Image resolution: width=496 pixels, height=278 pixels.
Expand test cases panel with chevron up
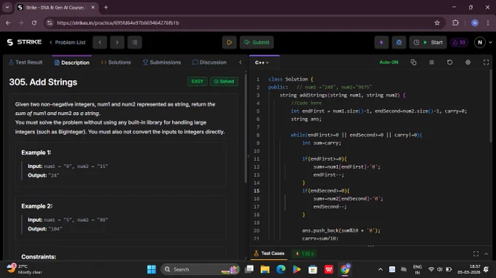coord(487,254)
